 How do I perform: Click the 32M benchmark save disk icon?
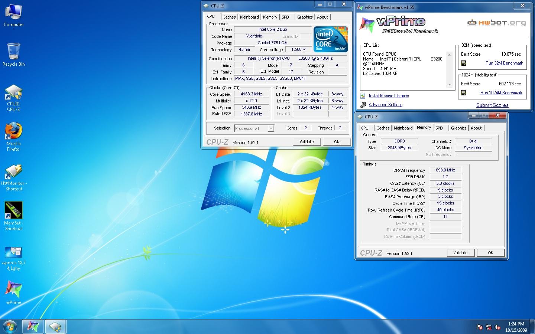coord(464,63)
